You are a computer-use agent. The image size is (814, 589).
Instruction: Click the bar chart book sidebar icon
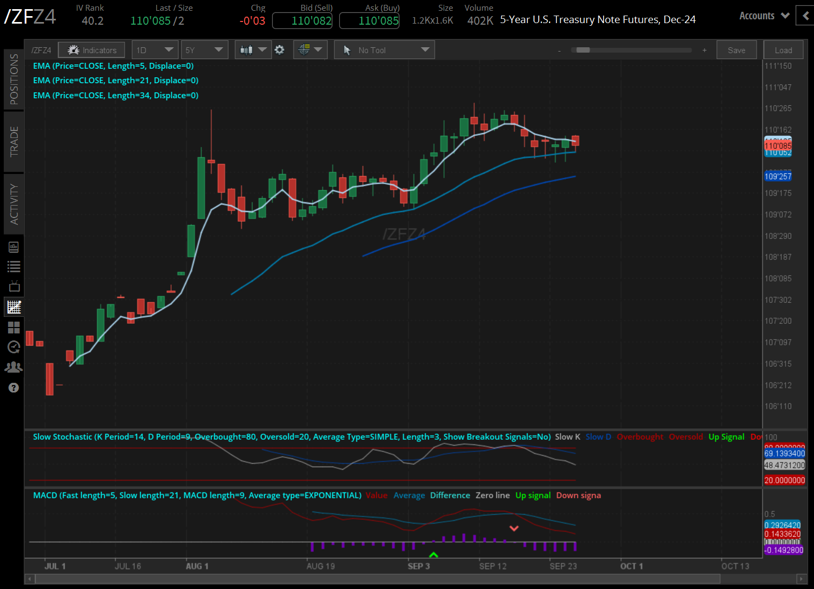pos(14,247)
